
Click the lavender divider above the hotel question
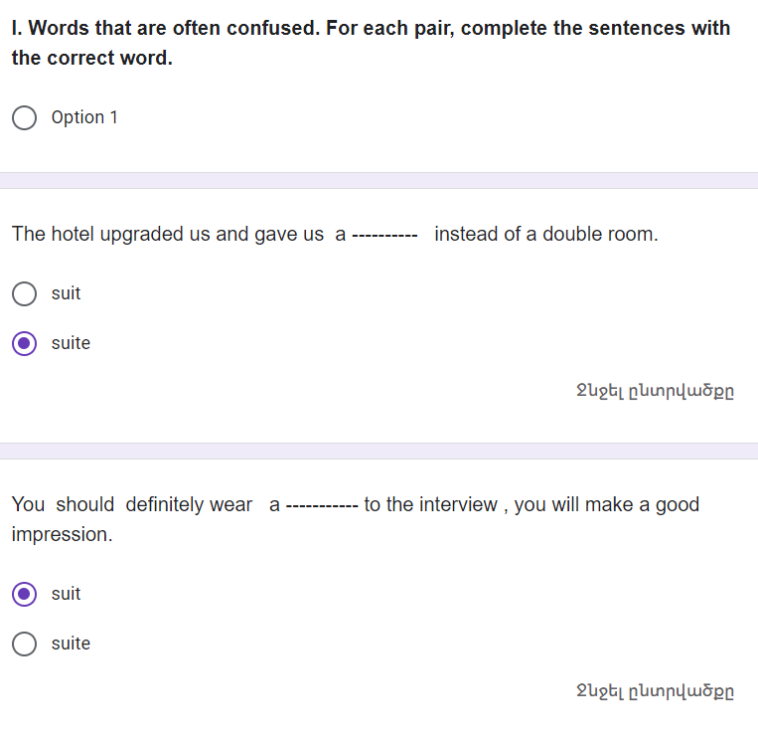(379, 180)
